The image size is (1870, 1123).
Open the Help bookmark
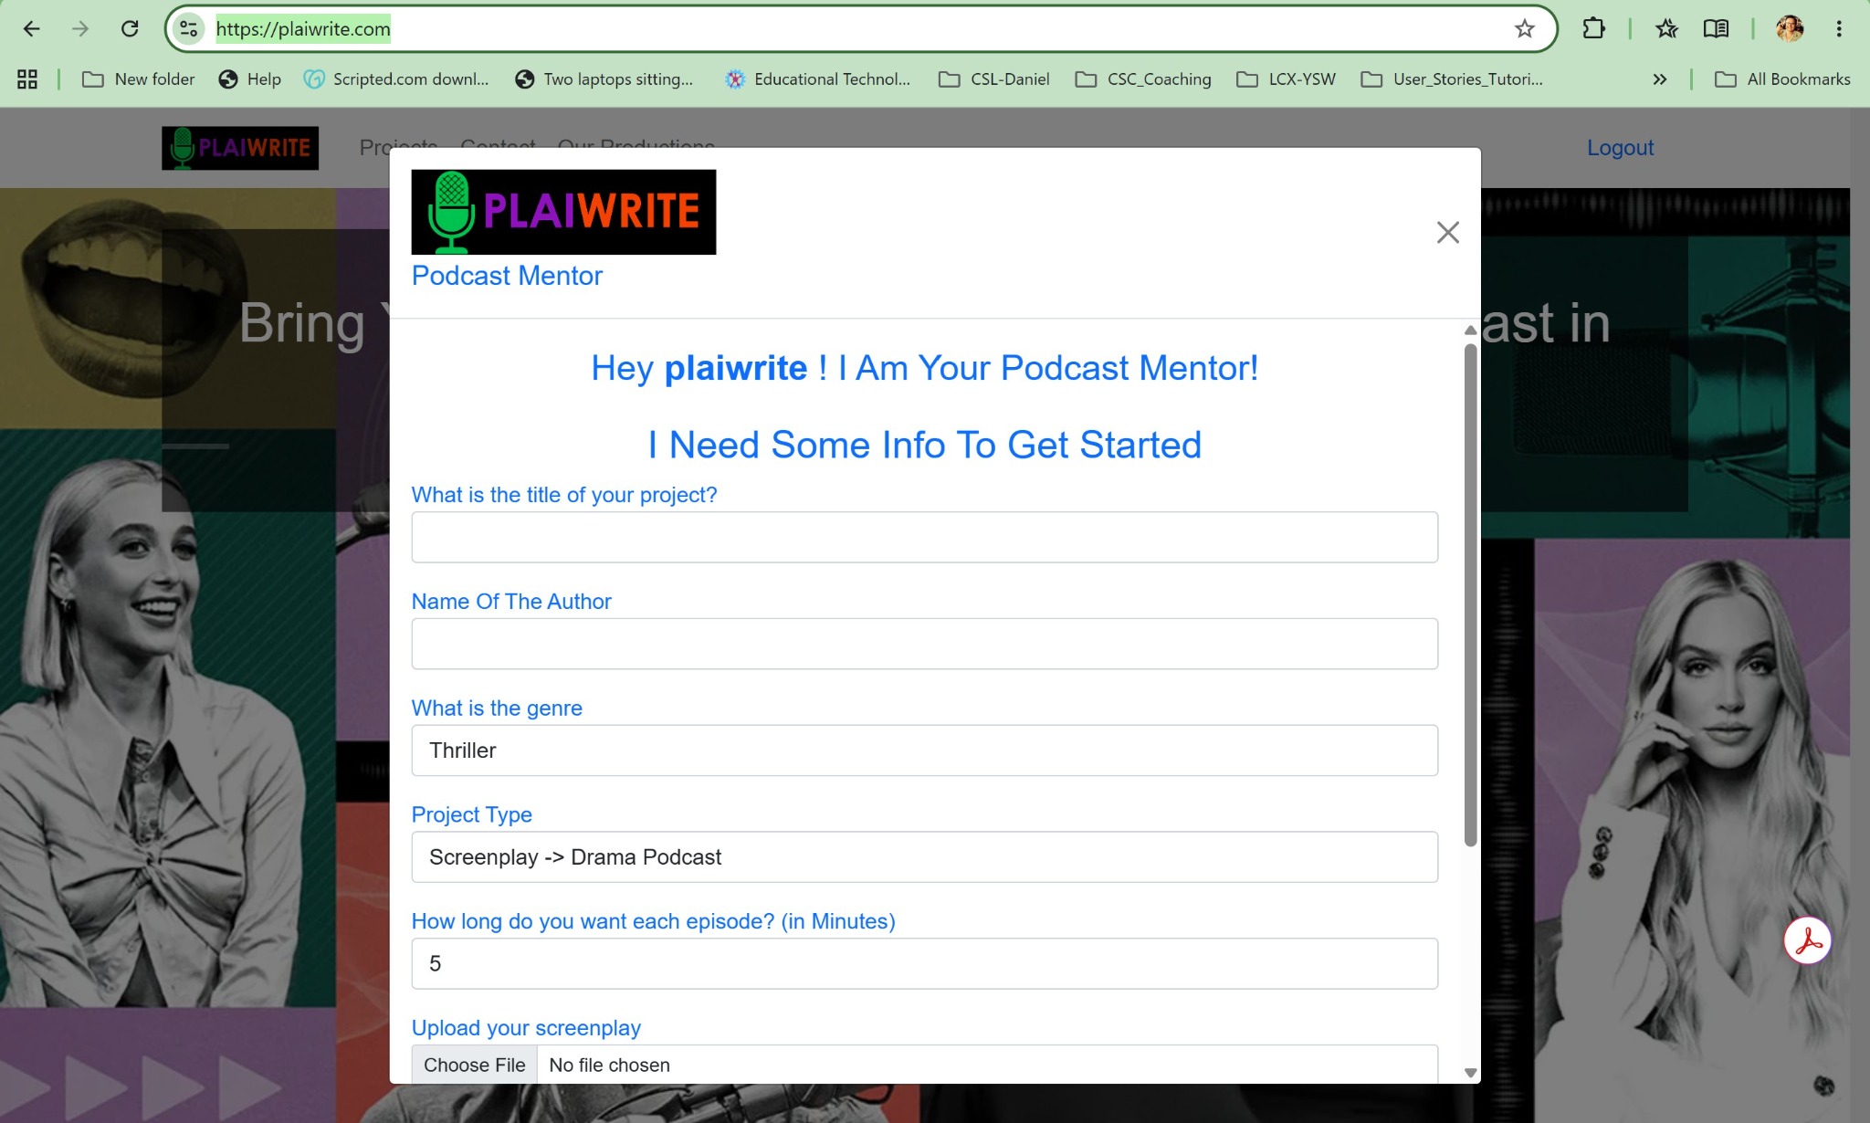[x=250, y=79]
